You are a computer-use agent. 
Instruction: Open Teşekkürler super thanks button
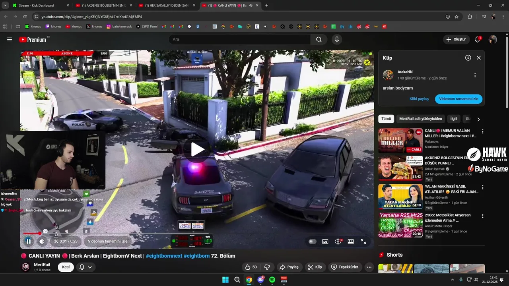point(345,267)
